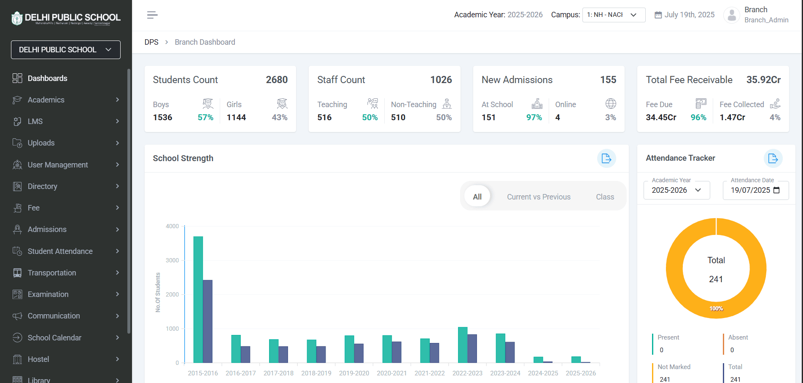The image size is (803, 383).
Task: Switch to the Class tab
Action: click(x=605, y=197)
